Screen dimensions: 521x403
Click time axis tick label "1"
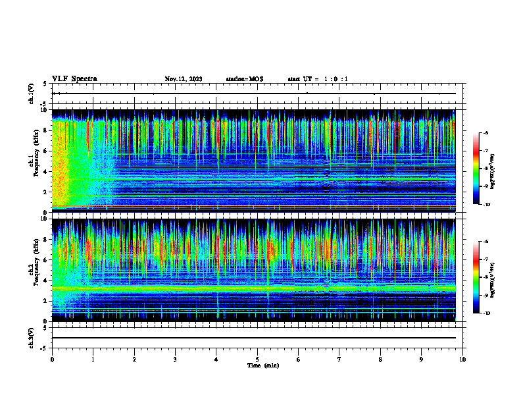coord(93,360)
